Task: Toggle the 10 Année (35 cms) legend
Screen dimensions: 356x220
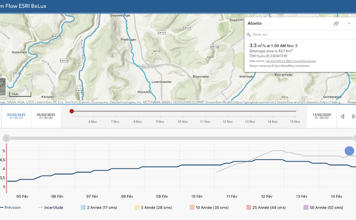Action: click(209, 208)
